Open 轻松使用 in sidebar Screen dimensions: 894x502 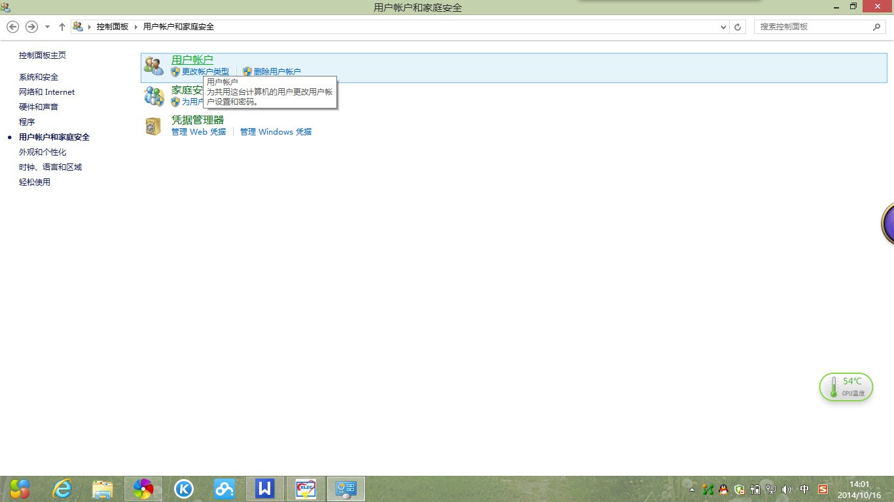(x=35, y=182)
